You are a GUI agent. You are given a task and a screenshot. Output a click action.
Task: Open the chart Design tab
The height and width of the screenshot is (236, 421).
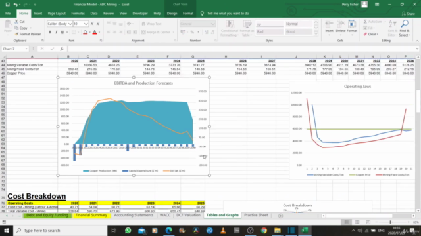tap(172, 13)
